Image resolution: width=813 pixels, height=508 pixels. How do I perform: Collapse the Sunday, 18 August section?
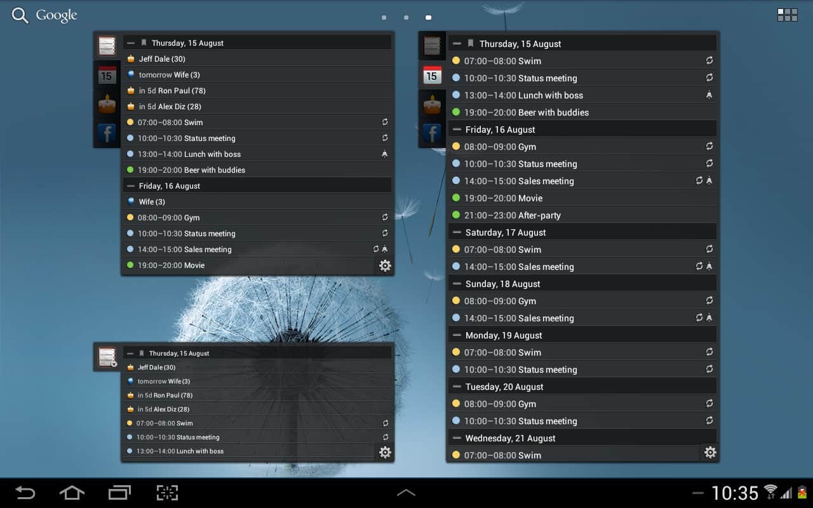click(456, 284)
